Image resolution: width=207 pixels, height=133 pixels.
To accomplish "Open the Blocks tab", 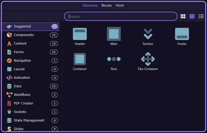I will coord(106,5).
